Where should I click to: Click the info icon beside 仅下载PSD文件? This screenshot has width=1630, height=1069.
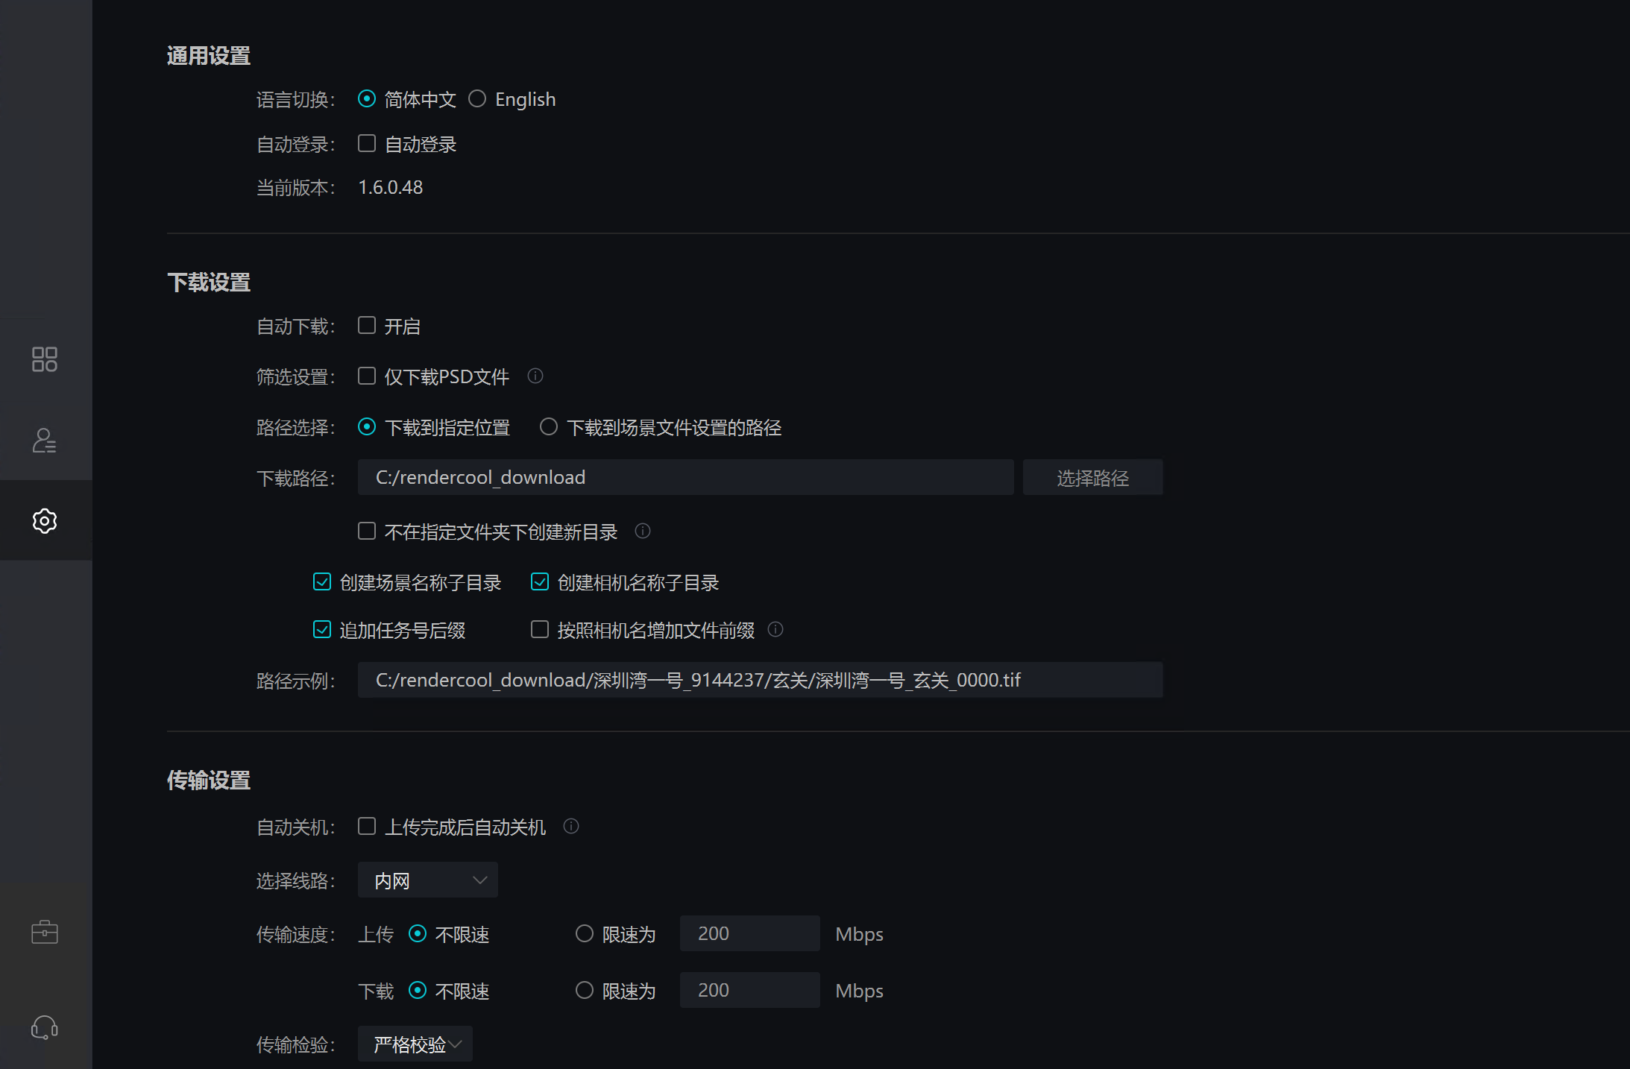(535, 376)
